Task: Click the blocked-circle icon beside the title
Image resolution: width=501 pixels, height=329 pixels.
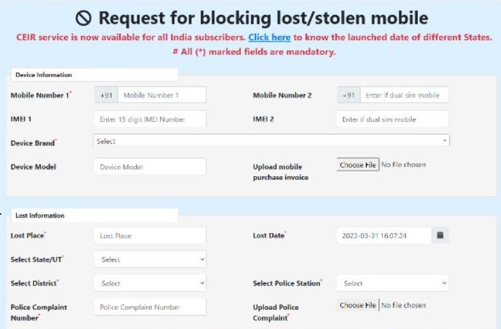Action: [x=84, y=18]
